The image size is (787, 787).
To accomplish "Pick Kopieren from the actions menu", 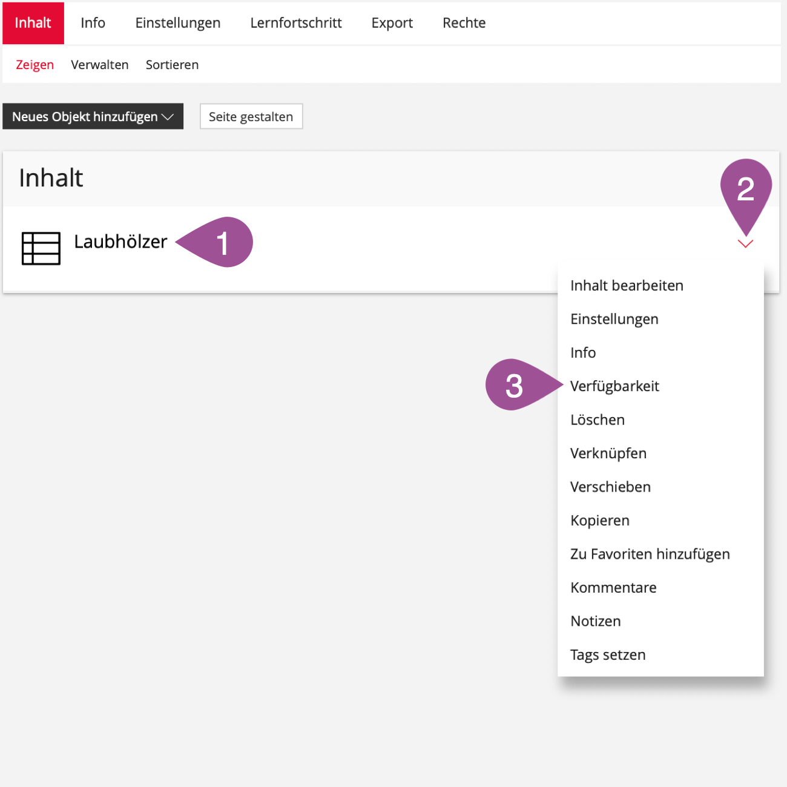I will (599, 521).
